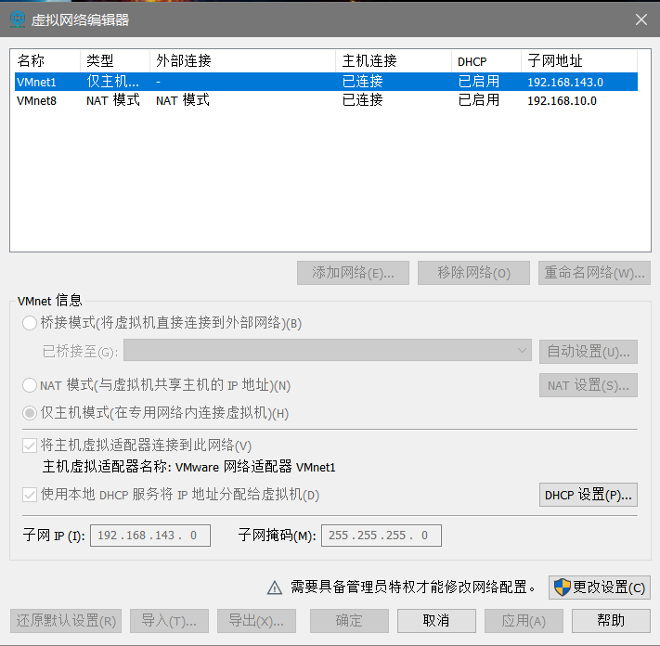
Task: Click 自动设置(U)... button
Action: [x=589, y=352]
